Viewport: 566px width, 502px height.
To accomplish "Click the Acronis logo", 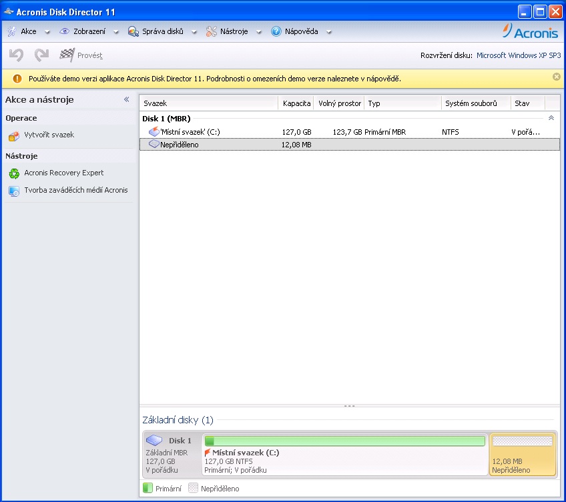I will [x=530, y=31].
